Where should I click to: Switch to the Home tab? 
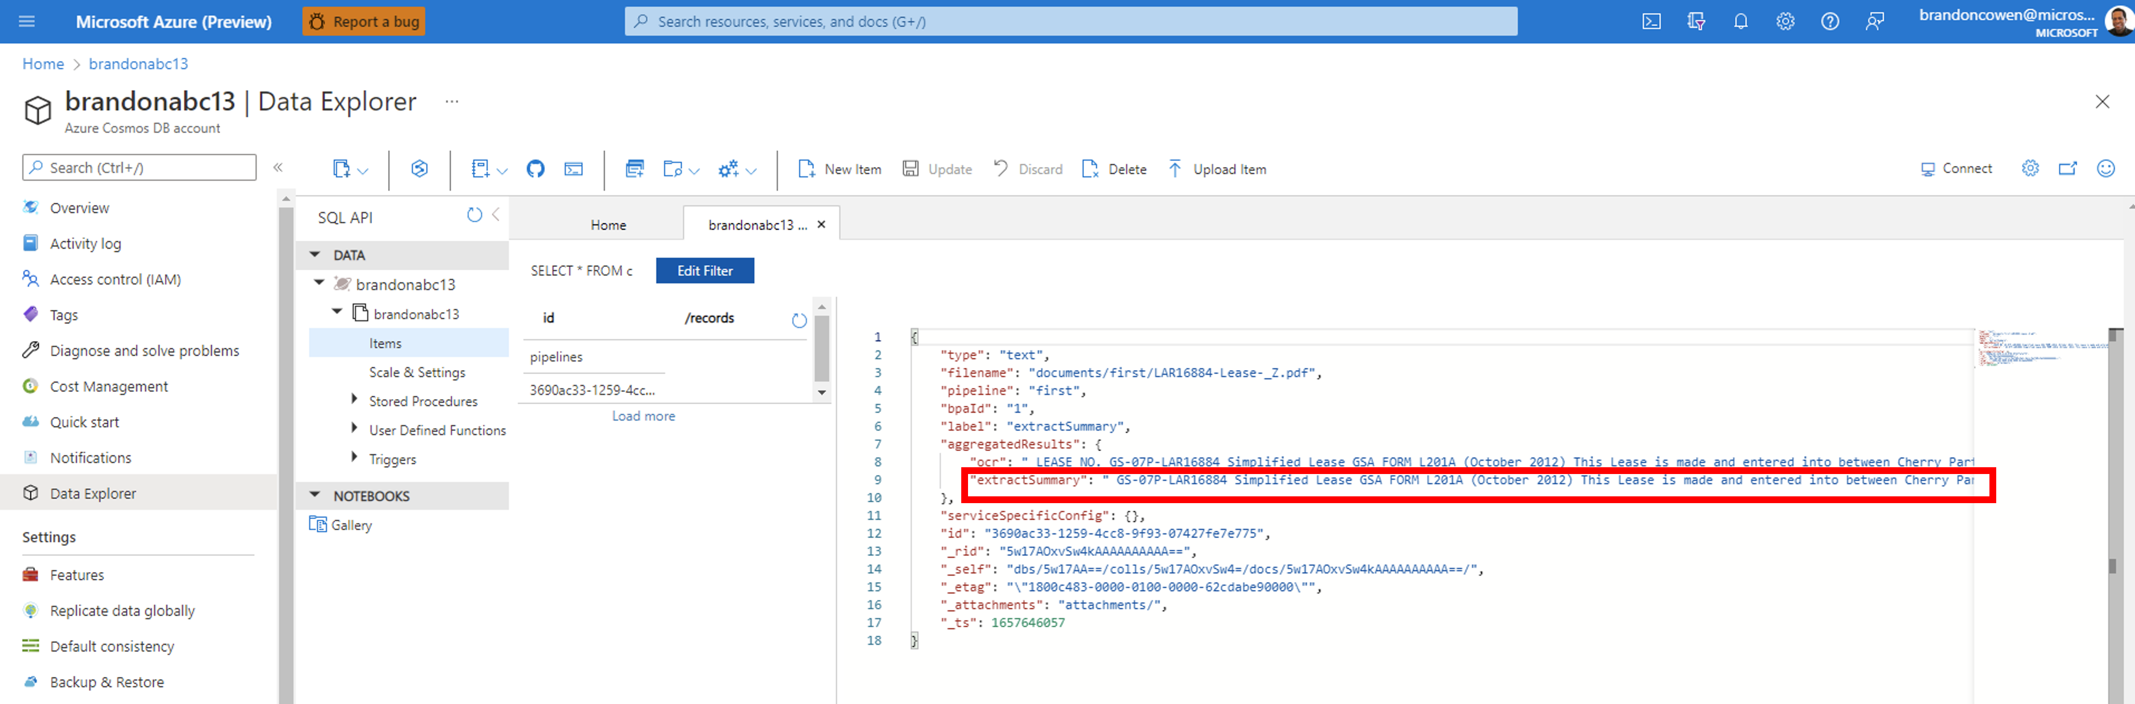click(608, 225)
